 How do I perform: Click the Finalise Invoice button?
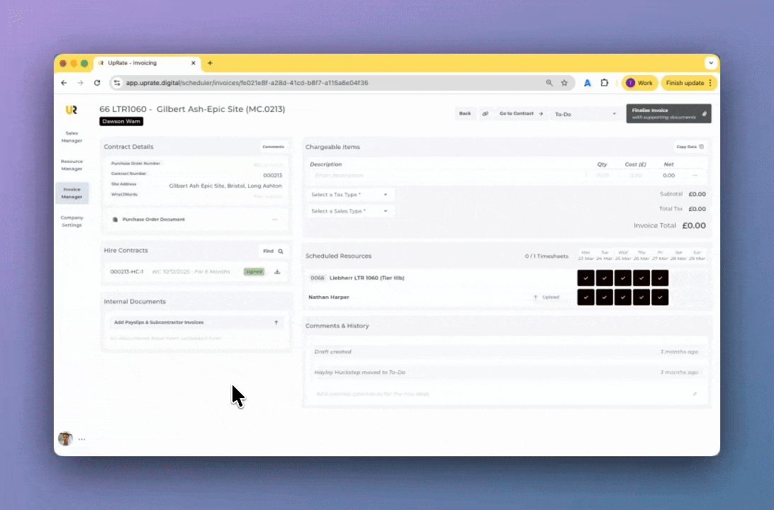pyautogui.click(x=668, y=113)
